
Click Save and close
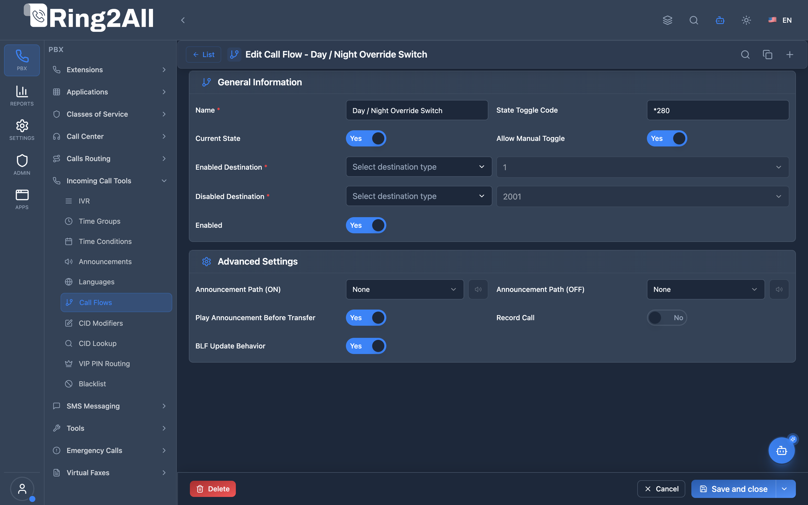[734, 489]
